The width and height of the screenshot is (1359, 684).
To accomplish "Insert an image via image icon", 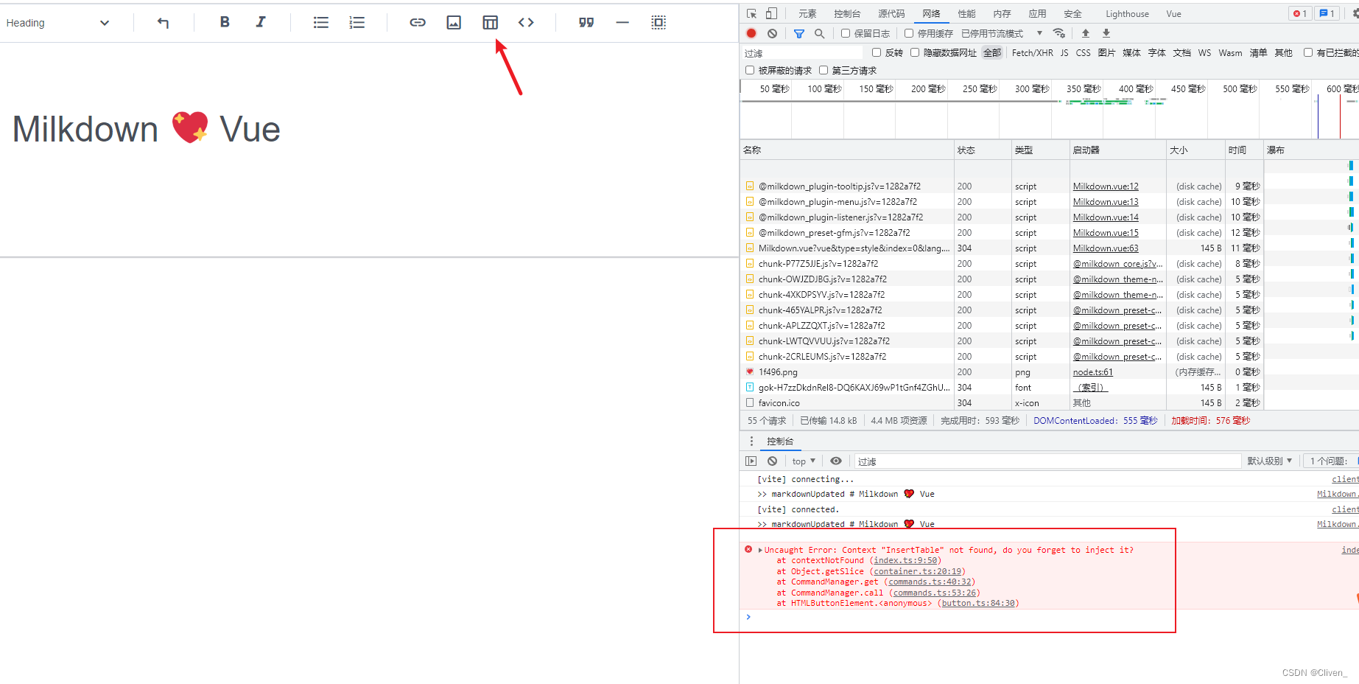I will pos(454,23).
